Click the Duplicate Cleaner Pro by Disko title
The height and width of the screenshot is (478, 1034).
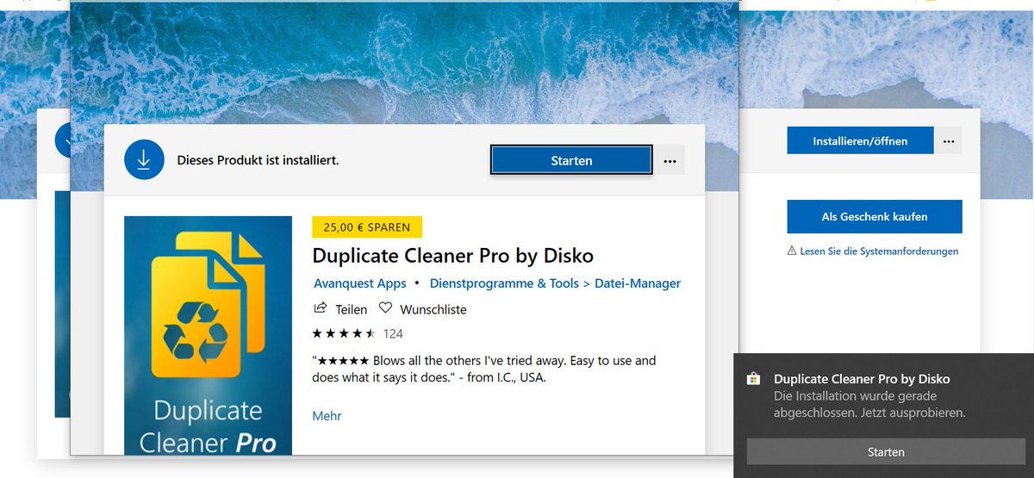pyautogui.click(x=453, y=256)
